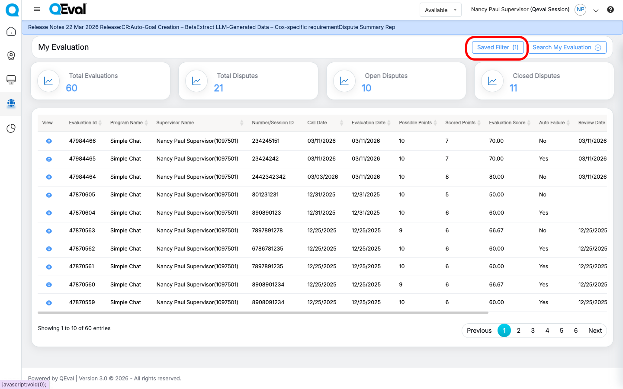Image resolution: width=623 pixels, height=389 pixels.
Task: Click the Next pagination button
Action: coord(595,331)
